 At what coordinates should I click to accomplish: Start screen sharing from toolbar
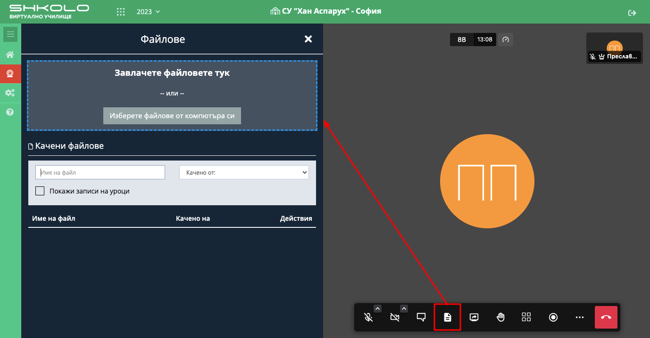(474, 317)
